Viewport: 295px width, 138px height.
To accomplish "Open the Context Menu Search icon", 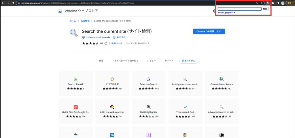I will coord(222,79).
